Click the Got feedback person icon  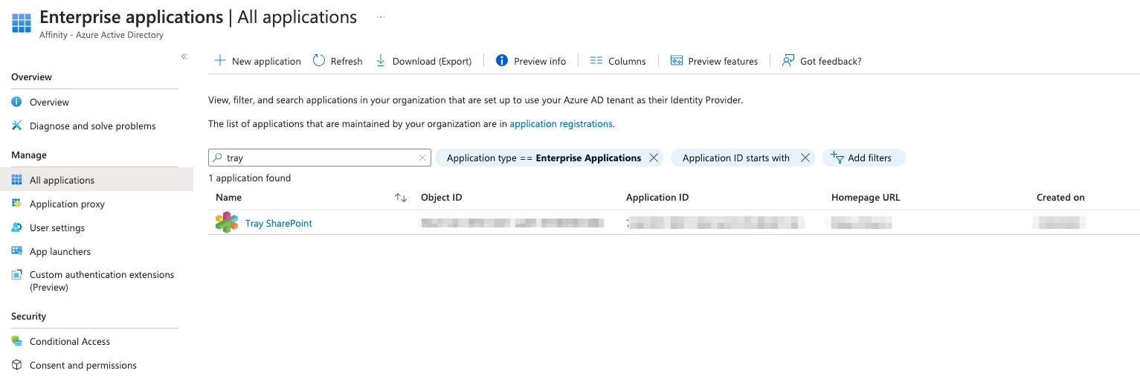(788, 61)
